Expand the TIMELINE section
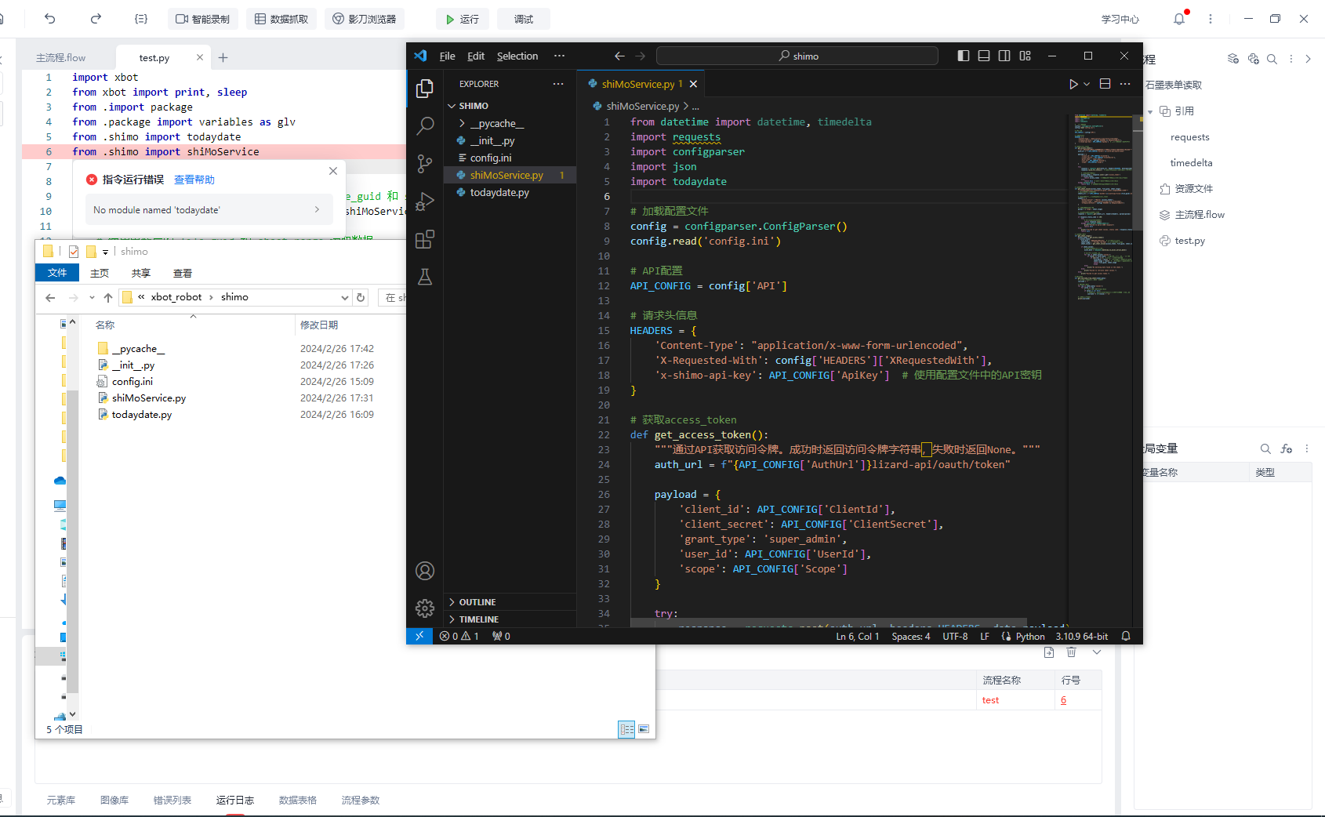Image resolution: width=1325 pixels, height=817 pixels. click(x=478, y=619)
